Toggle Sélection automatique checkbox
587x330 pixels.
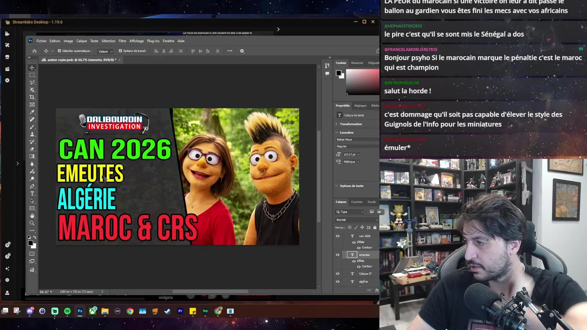coord(59,51)
